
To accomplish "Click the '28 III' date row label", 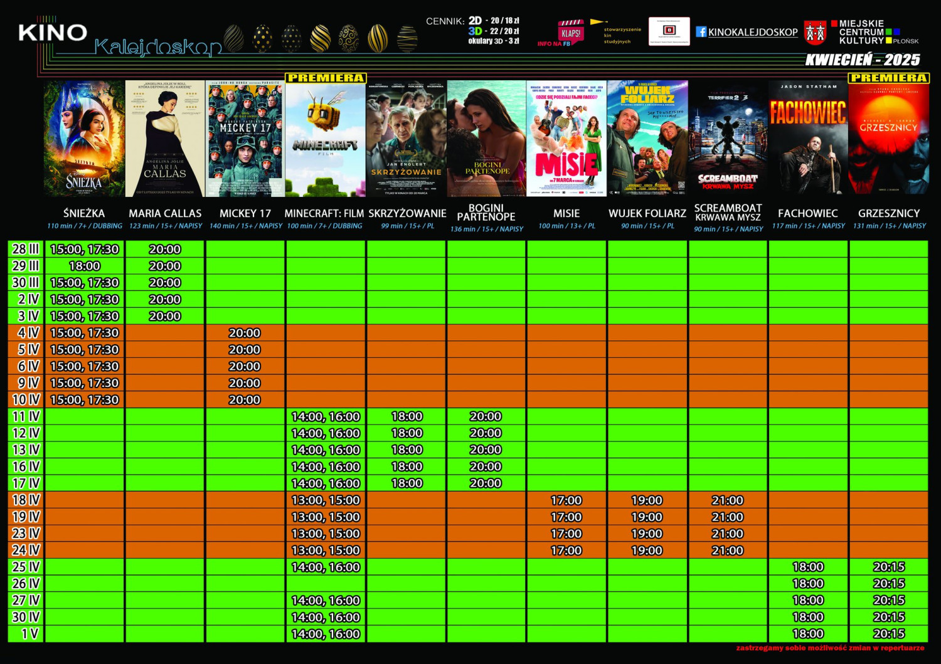I will point(26,249).
